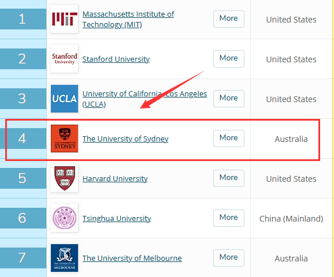This screenshot has width=334, height=277.
Task: Open Massachusetts Institute of Technology link
Action: (128, 20)
